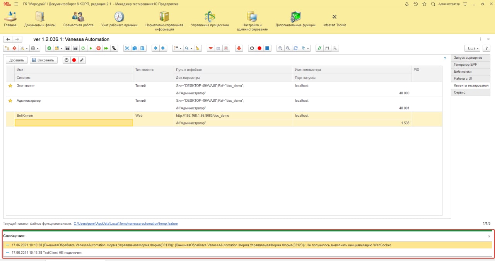Open the bookmark list dropdown
The width and height of the screenshot is (495, 261).
(x=178, y=48)
